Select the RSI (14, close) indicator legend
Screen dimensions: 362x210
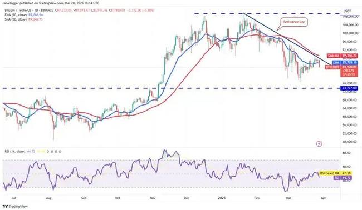point(15,152)
